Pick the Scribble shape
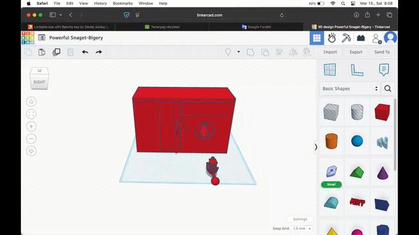 382,142
